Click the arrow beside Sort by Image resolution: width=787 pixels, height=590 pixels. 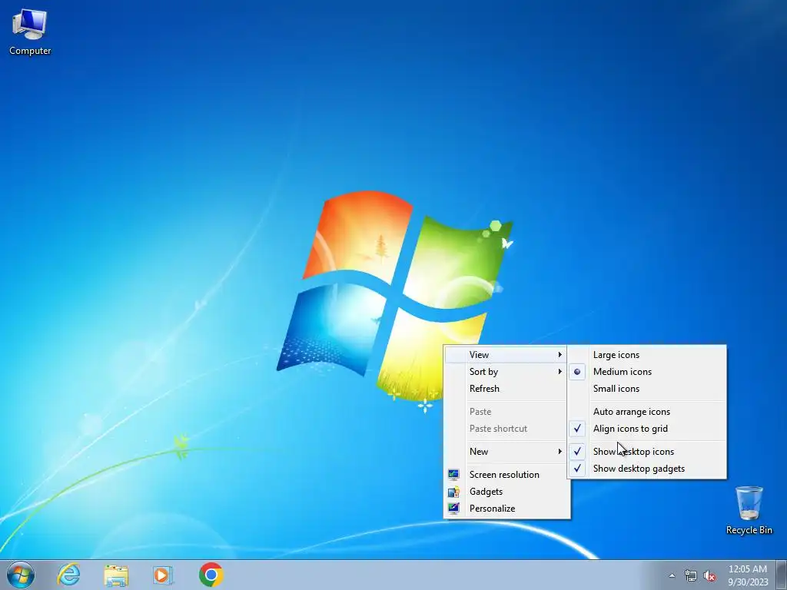click(560, 372)
